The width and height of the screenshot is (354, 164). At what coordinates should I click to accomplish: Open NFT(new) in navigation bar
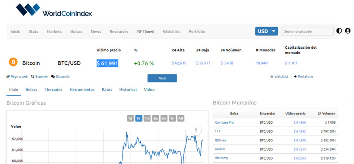tap(146, 31)
